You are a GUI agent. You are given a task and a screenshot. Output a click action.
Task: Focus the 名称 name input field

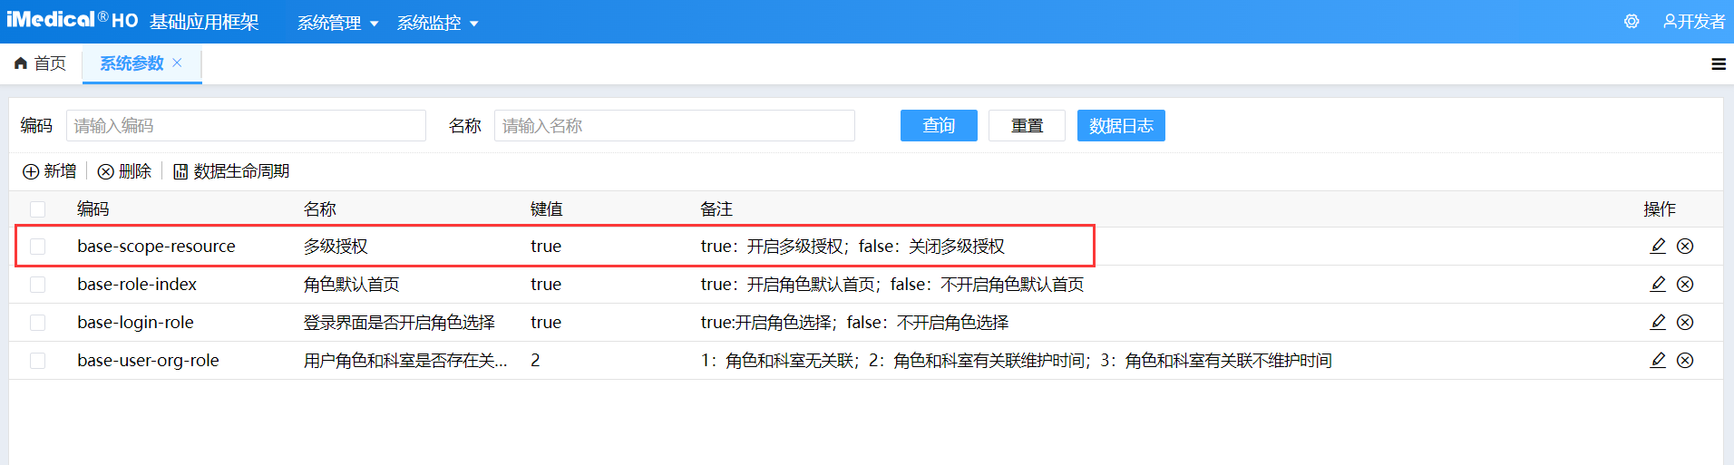(675, 125)
